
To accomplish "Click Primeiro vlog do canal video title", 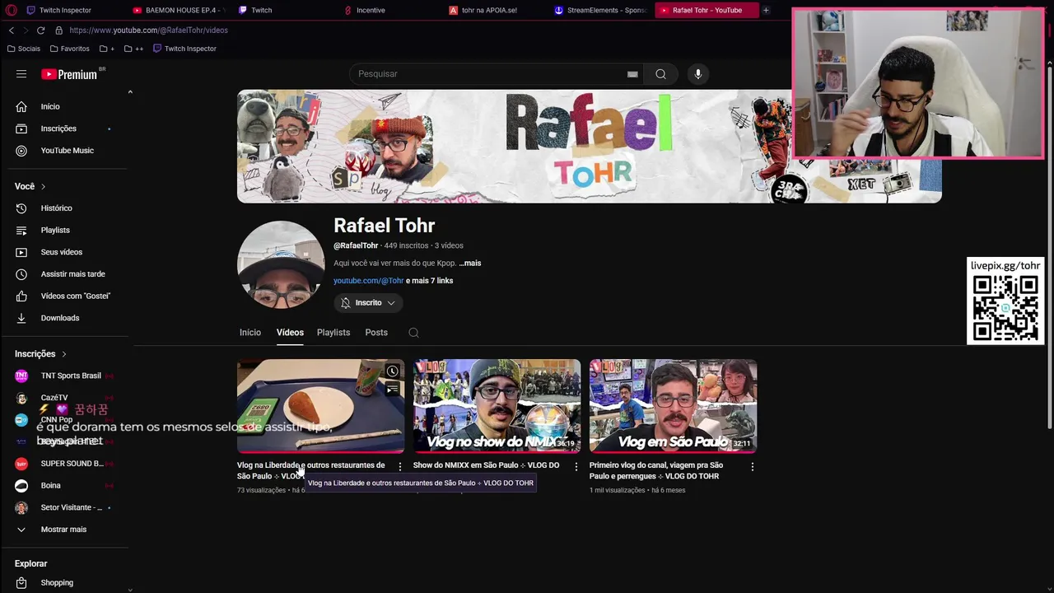I will (x=656, y=470).
